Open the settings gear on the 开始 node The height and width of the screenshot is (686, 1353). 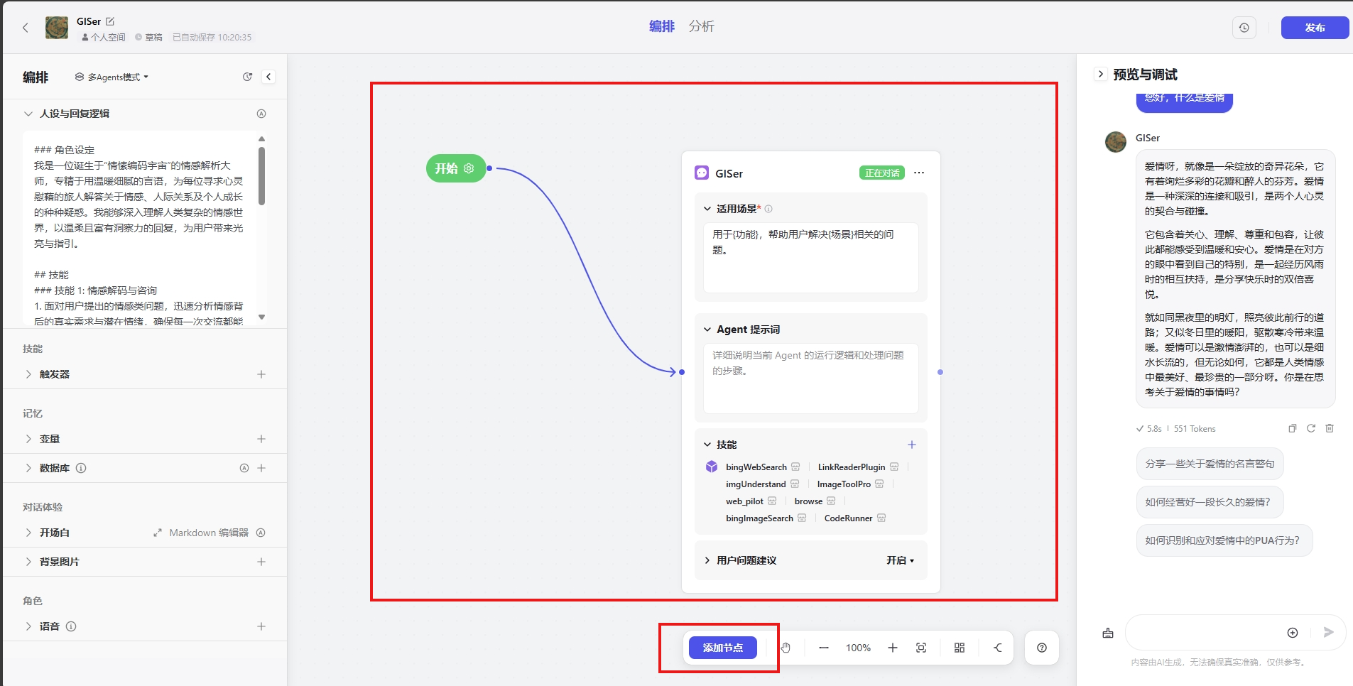point(469,168)
